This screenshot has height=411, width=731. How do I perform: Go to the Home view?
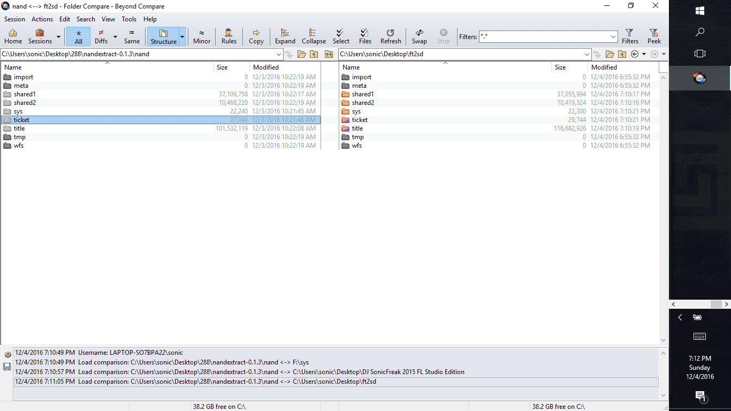(13, 36)
